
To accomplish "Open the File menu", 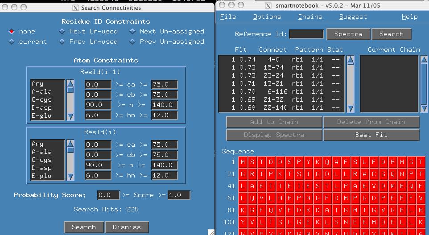I will pos(228,17).
